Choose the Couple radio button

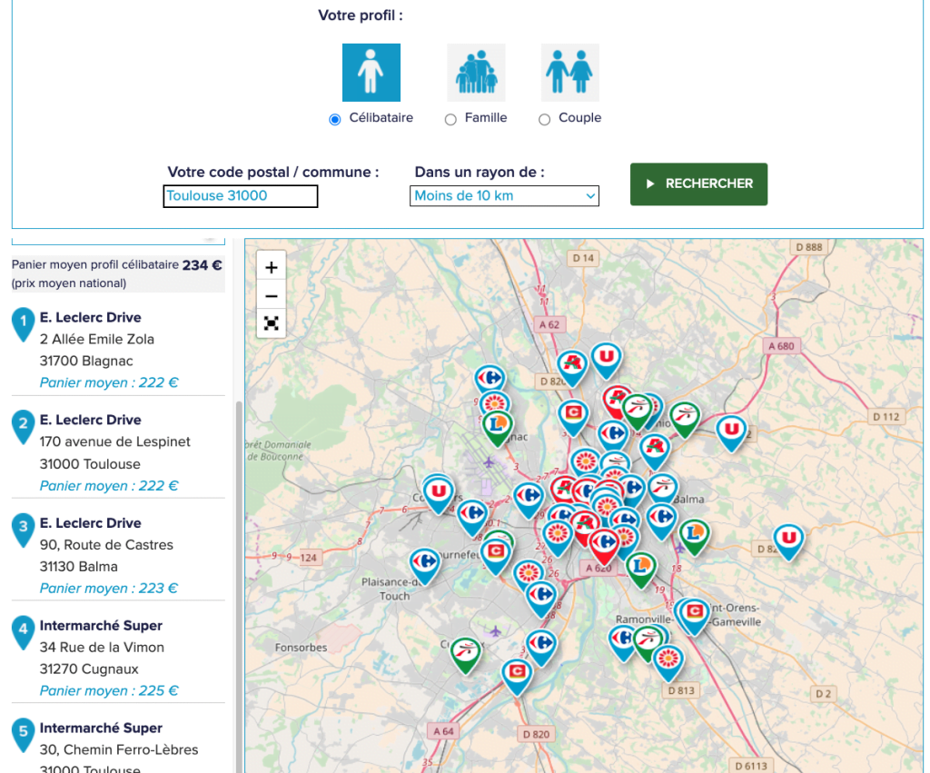(x=545, y=119)
